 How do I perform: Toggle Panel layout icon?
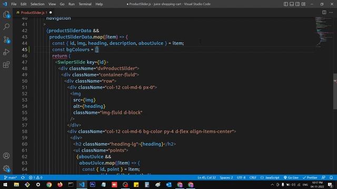292,4
